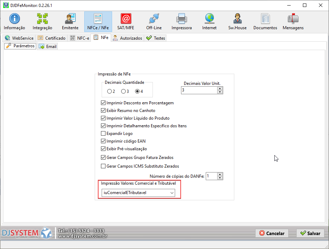Open the Email sub-tab

48,46
